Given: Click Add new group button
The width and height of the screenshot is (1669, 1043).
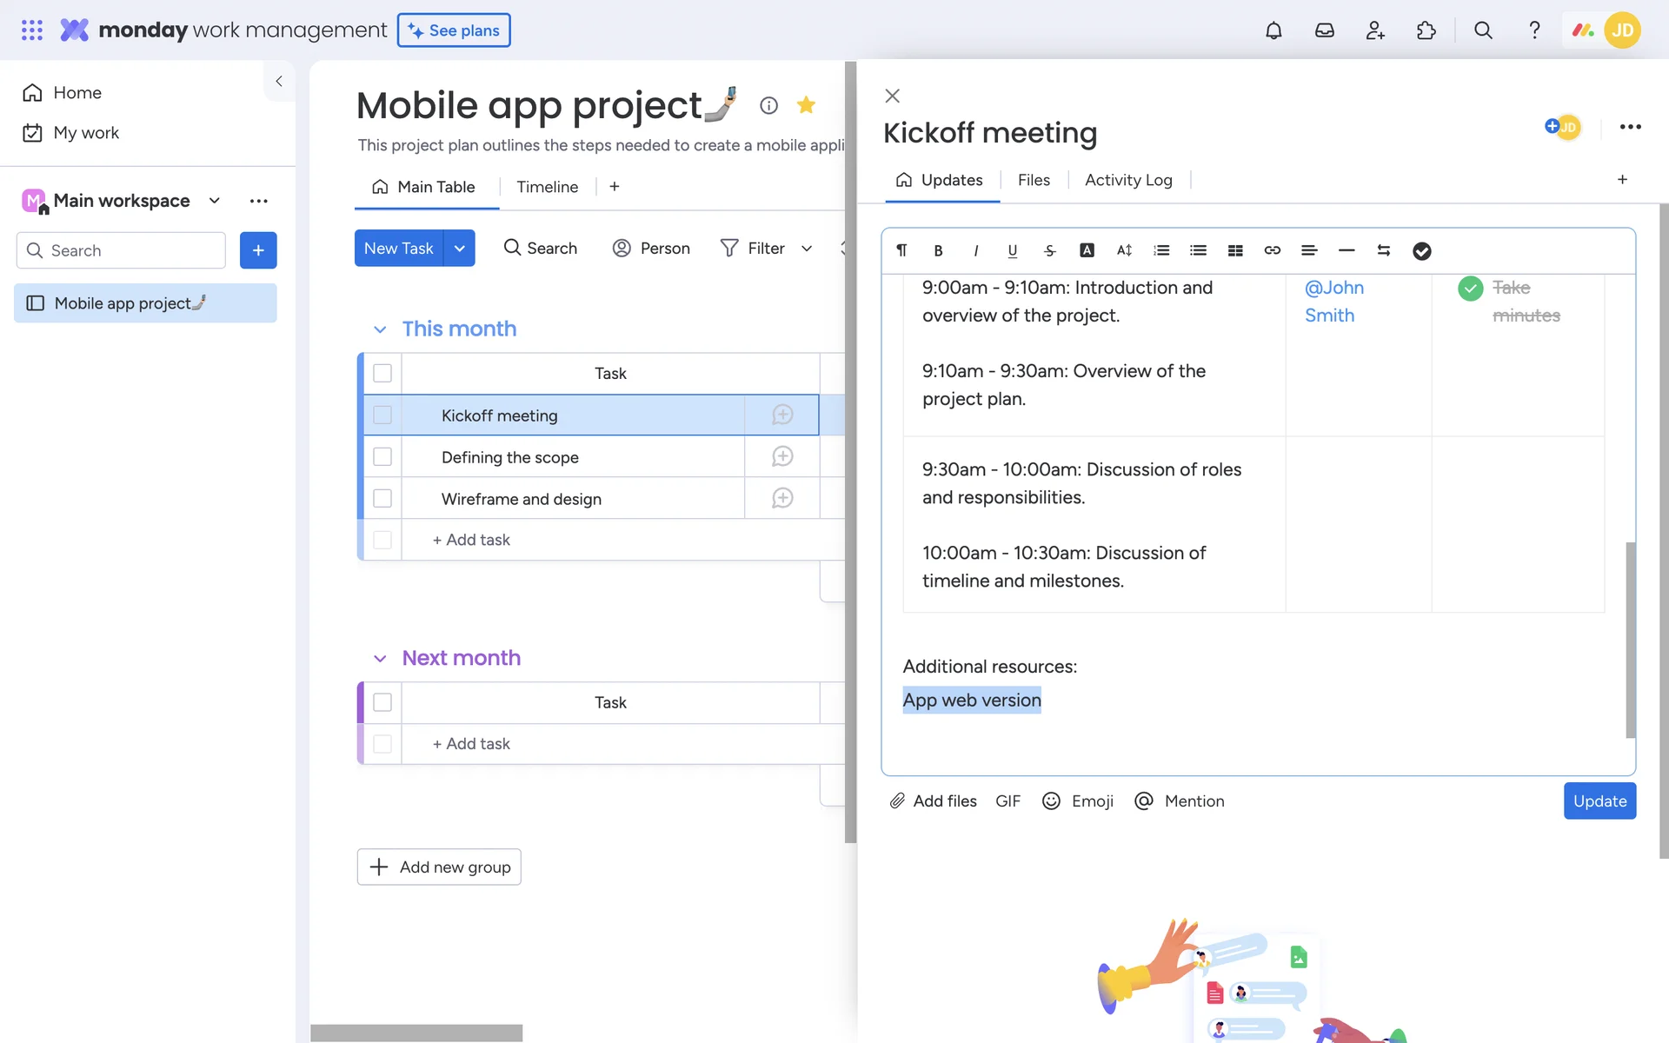Looking at the screenshot, I should tap(439, 867).
